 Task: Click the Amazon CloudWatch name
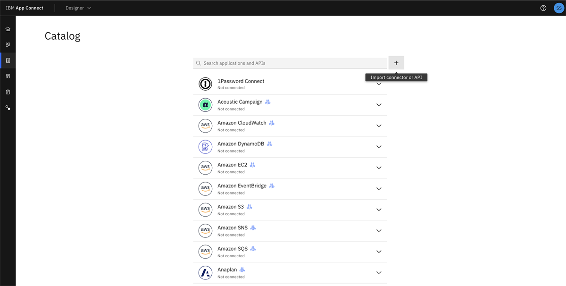241,123
